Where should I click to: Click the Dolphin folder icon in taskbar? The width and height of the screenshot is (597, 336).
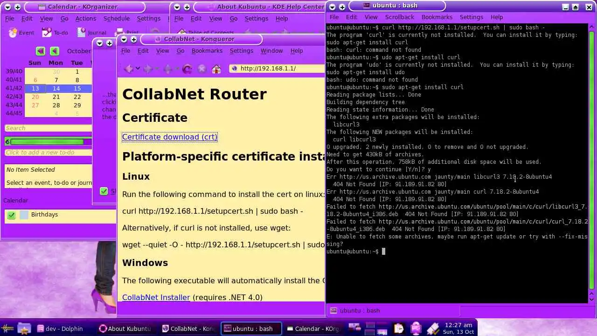click(24, 329)
